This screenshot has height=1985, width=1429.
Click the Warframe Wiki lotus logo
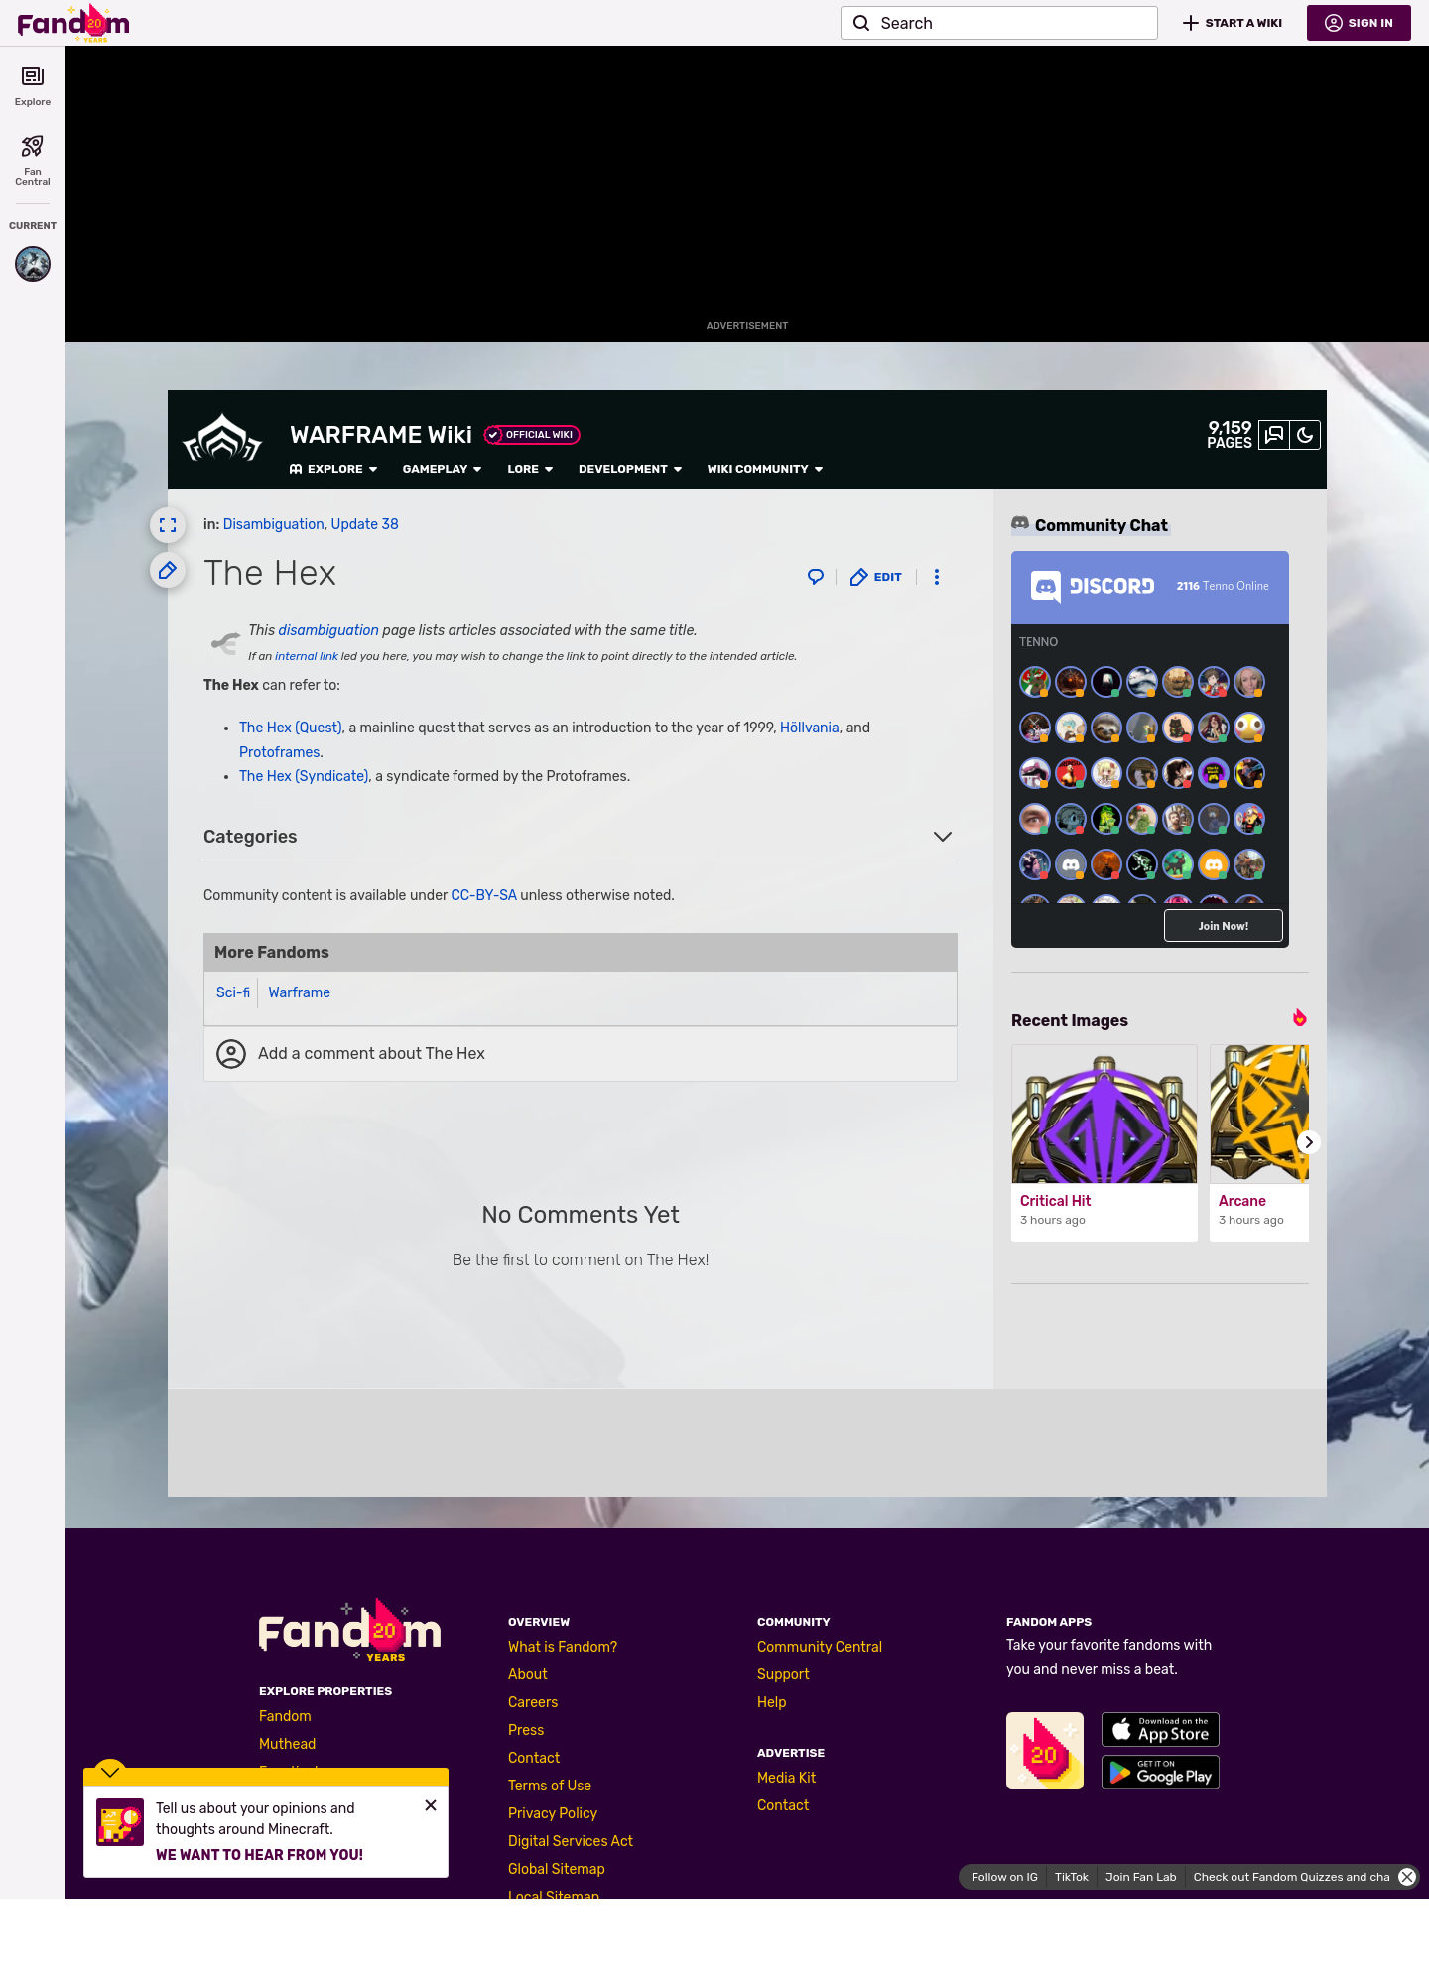click(222, 438)
